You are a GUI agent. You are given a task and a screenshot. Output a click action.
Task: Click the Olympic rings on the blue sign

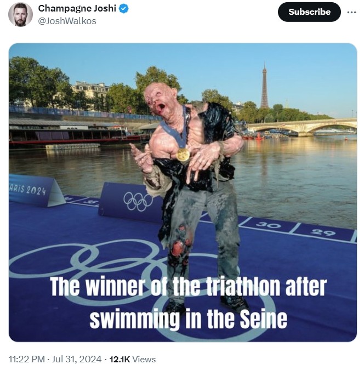point(138,201)
